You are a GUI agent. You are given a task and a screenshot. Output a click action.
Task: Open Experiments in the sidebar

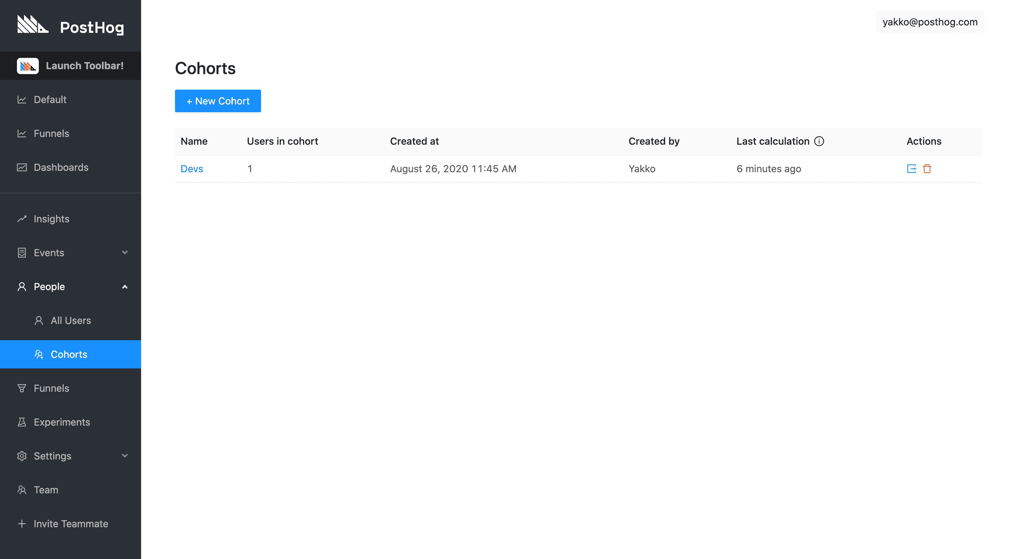coord(71,422)
